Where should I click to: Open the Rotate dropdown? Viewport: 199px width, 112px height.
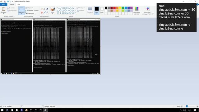30,13
